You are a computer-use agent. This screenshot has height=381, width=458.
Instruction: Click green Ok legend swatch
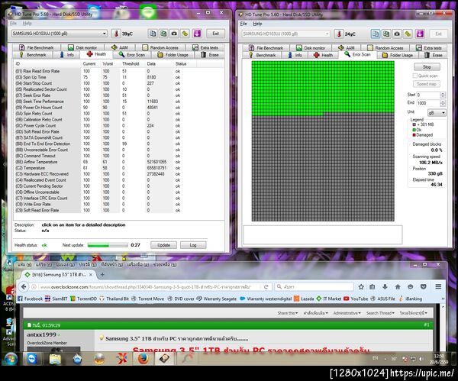point(414,130)
